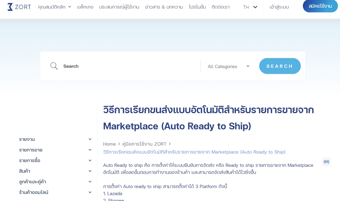Select โปรโมชั่น in the top navigation

(x=197, y=7)
